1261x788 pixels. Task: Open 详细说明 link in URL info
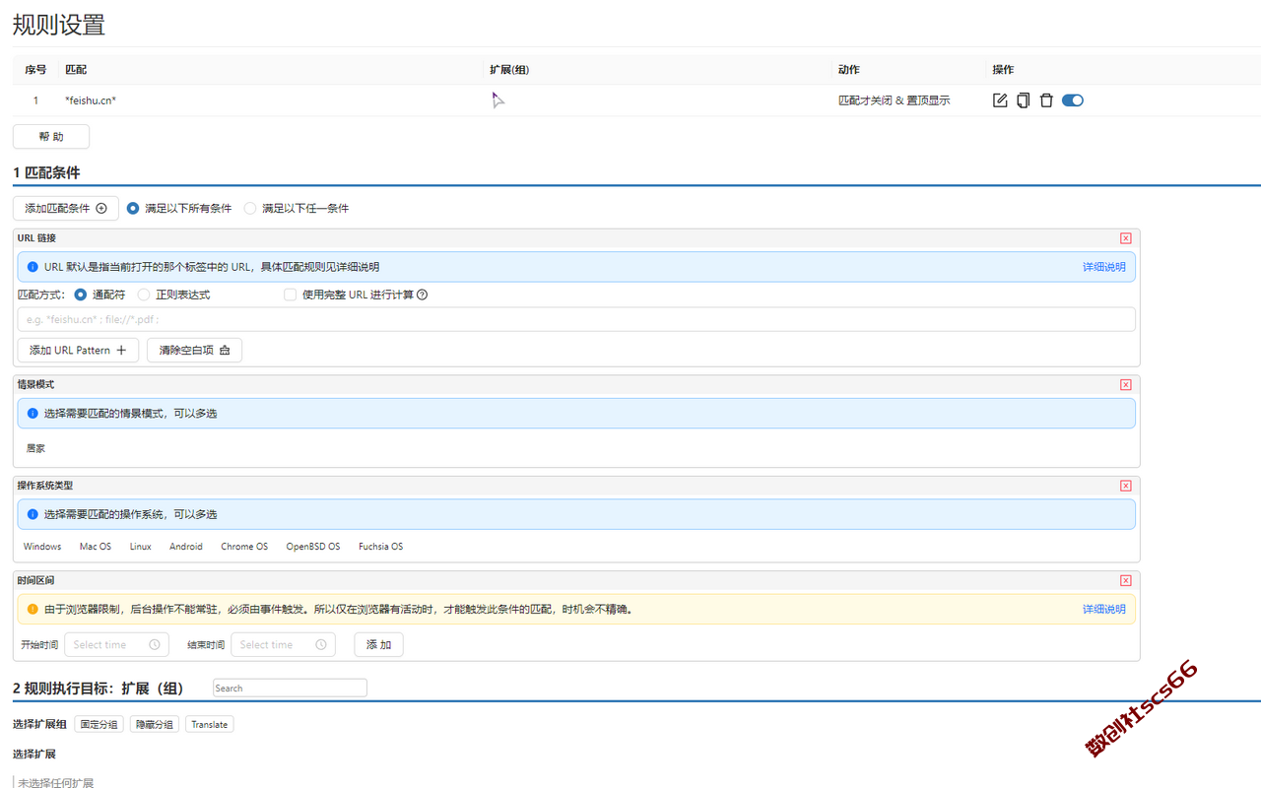coord(1103,267)
